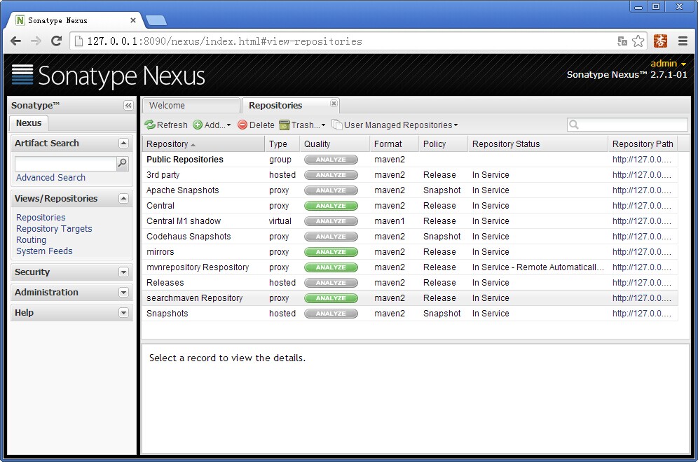Click the artifact search magnifier icon
Viewport: 698px width, 462px height.
123,163
